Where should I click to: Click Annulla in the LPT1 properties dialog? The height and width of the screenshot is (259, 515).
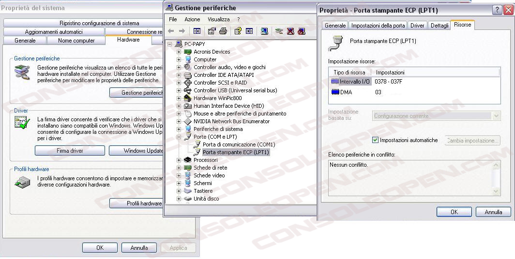pyautogui.click(x=493, y=212)
